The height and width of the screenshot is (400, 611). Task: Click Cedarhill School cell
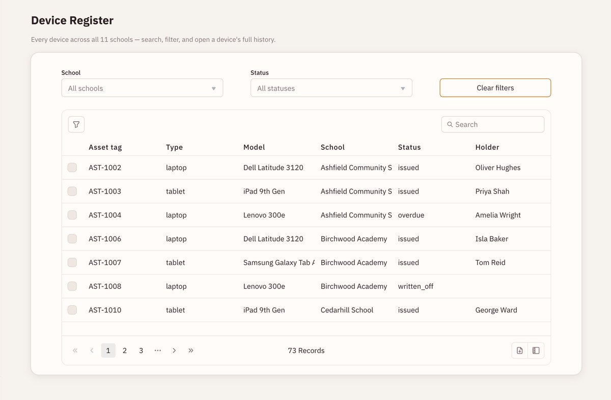click(x=347, y=310)
